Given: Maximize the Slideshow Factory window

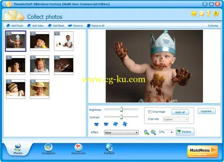Looking at the screenshot, I should 211,4.
